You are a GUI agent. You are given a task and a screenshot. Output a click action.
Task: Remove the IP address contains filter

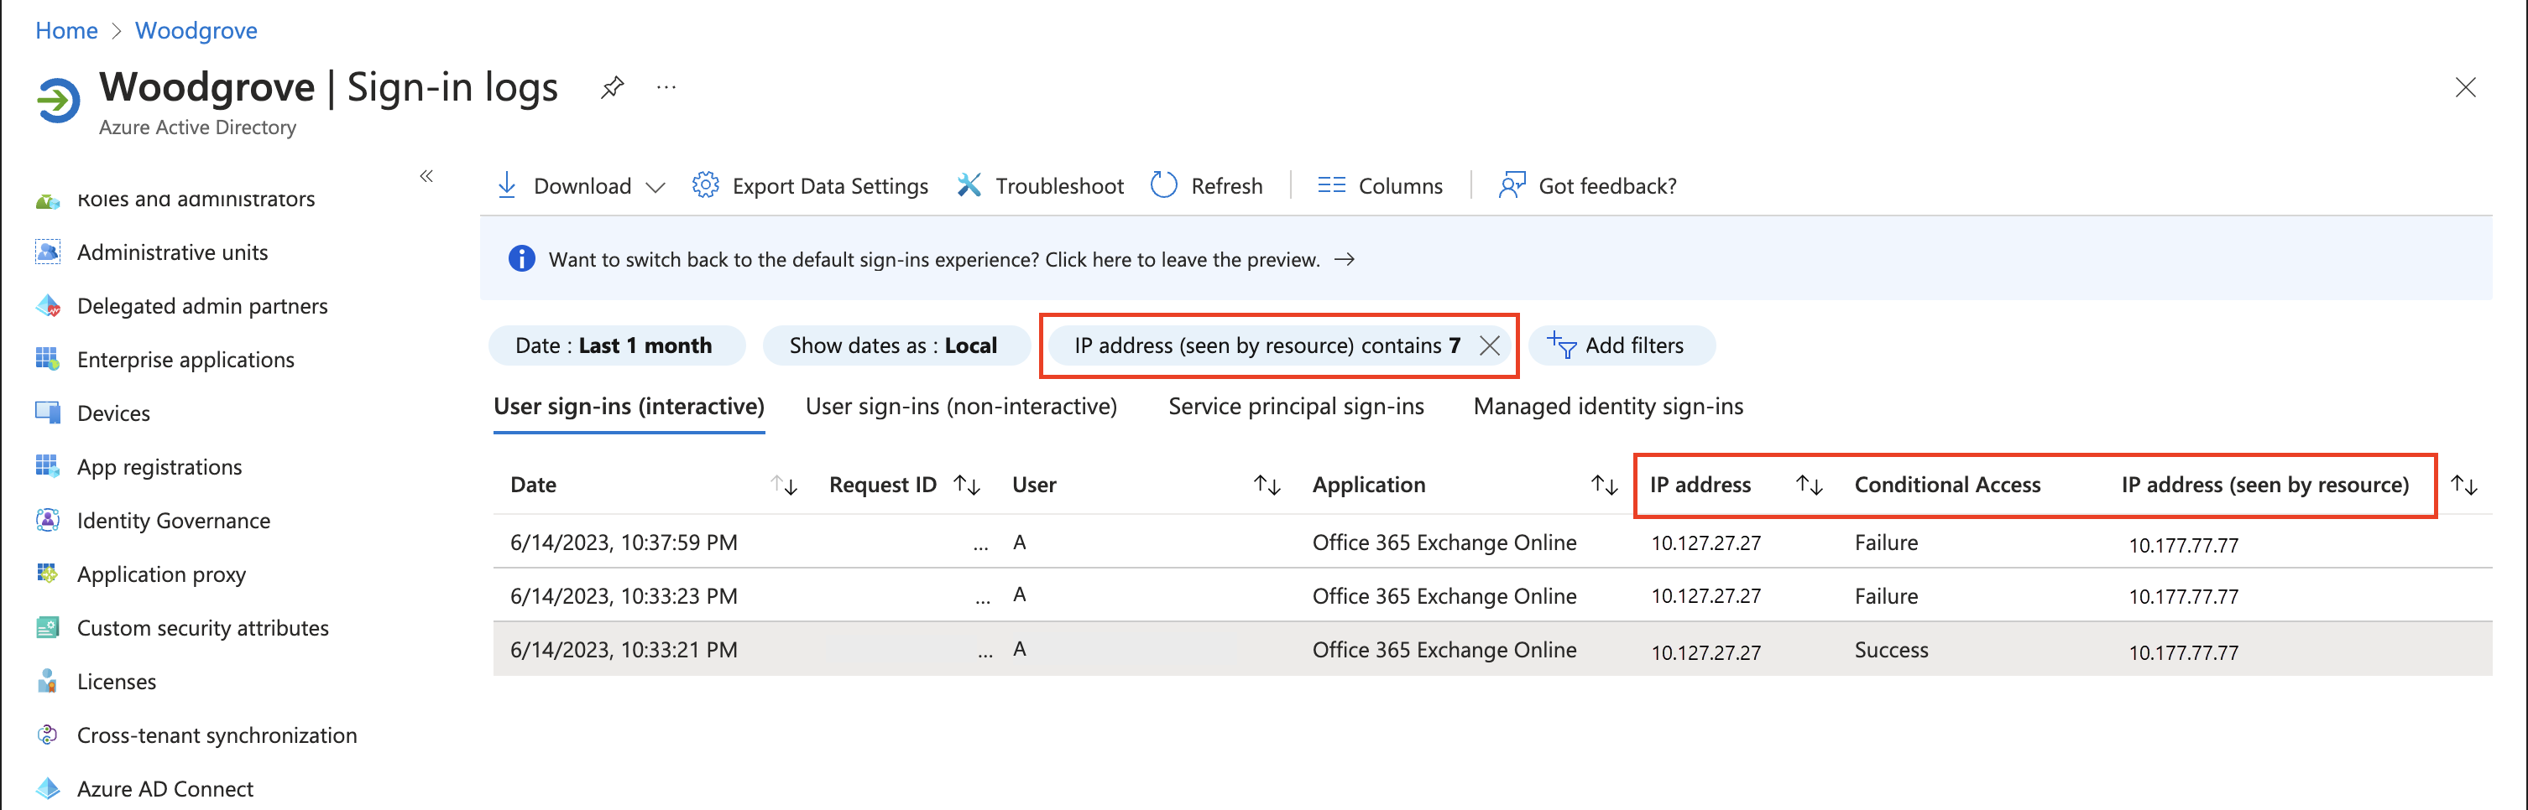(1489, 345)
